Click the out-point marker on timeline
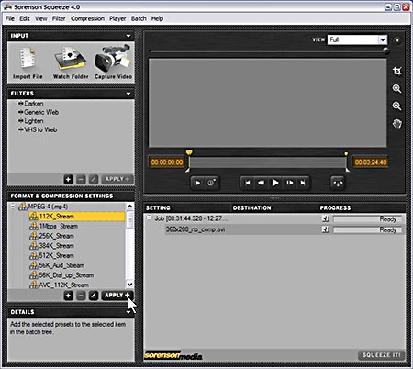The width and height of the screenshot is (413, 369). [346, 154]
